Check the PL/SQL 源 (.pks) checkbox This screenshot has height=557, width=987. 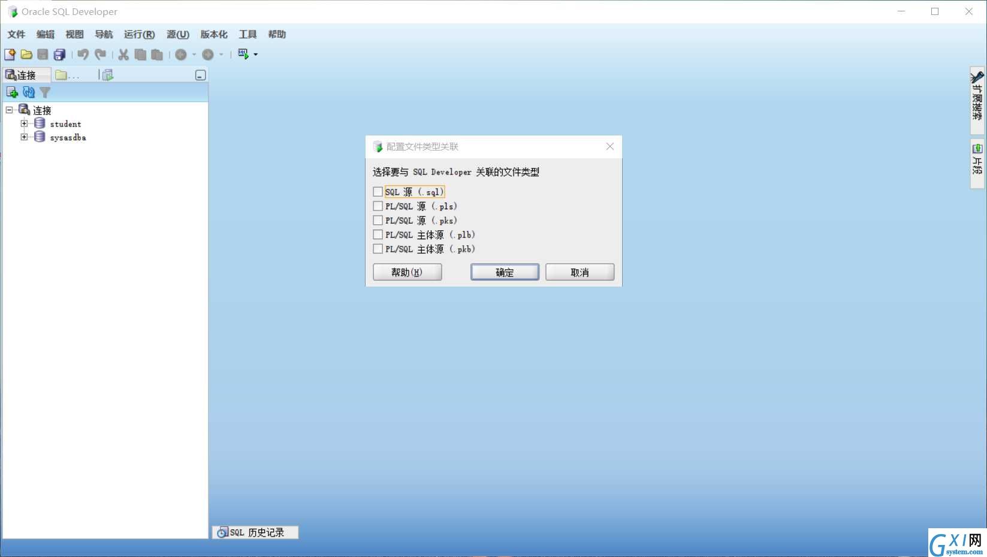tap(378, 221)
